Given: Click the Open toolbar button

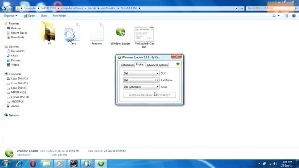Looking at the screenshot, I should [x=29, y=16].
